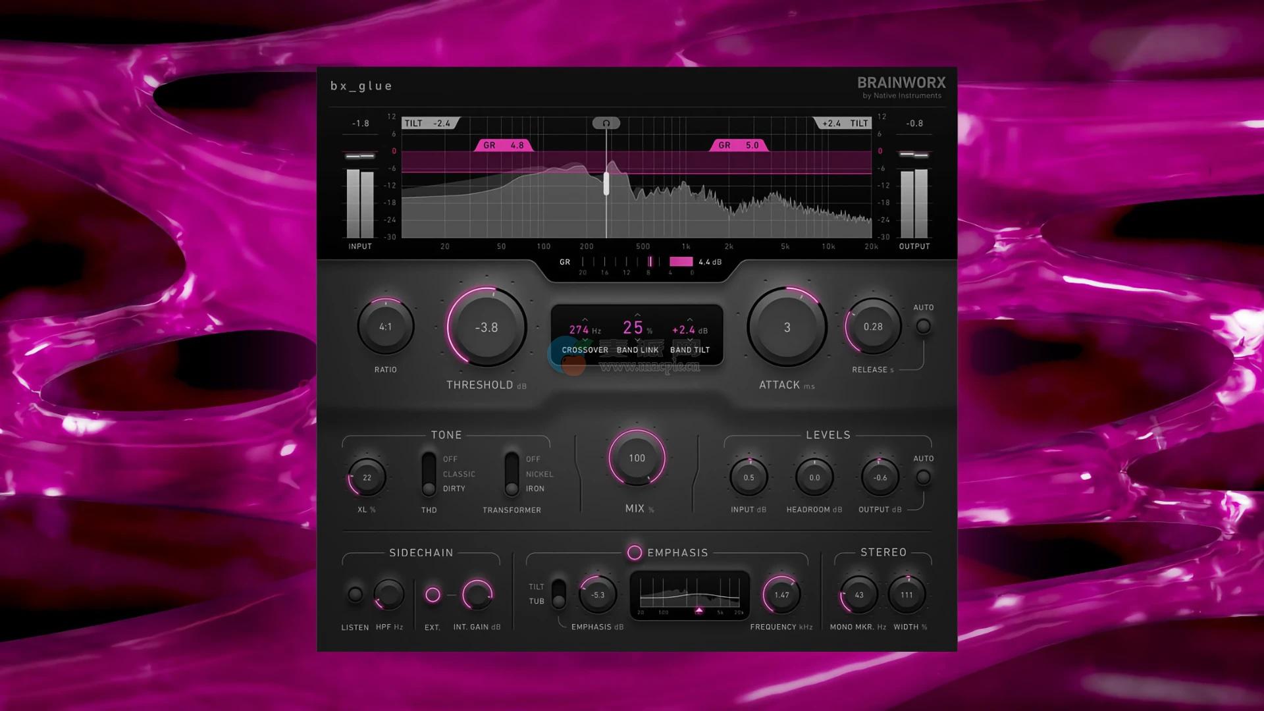Screen dimensions: 1264x711
Task: Increase Crossover frequency with up arrow
Action: point(585,319)
